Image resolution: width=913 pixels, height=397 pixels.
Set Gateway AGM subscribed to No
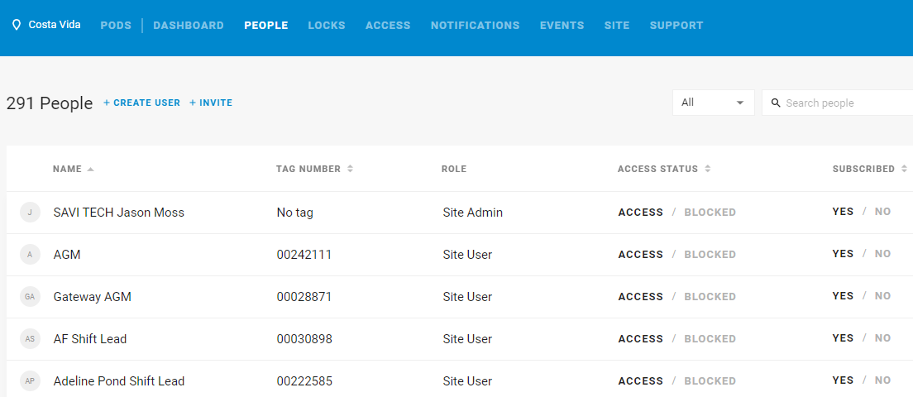click(x=882, y=296)
